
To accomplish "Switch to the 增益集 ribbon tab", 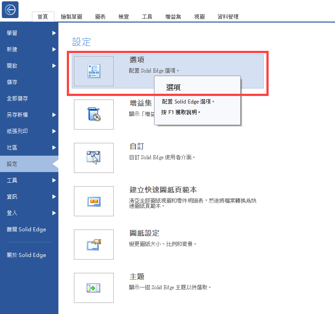I will tap(173, 17).
